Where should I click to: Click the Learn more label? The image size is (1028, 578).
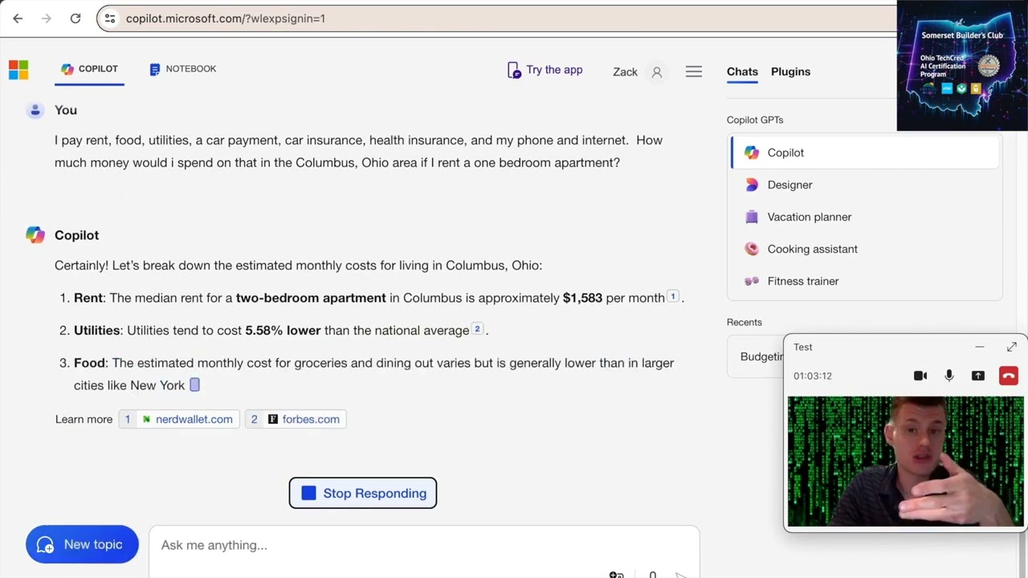click(x=84, y=419)
